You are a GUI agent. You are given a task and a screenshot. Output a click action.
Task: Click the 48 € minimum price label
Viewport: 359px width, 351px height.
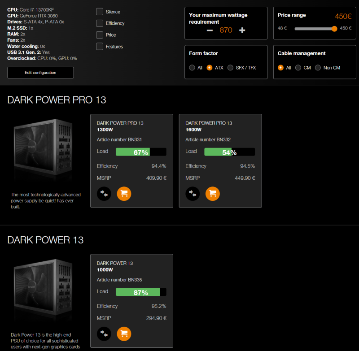[282, 28]
